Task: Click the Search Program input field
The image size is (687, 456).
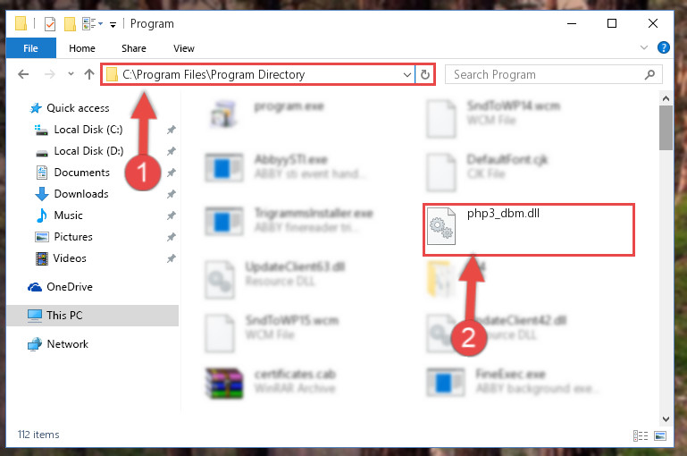Action: 548,74
